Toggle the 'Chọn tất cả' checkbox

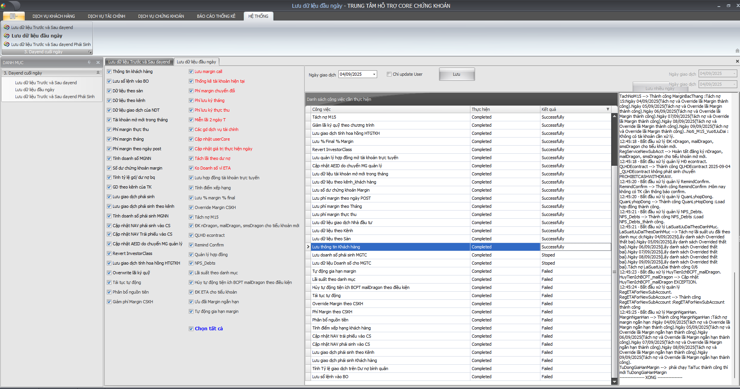pos(191,329)
